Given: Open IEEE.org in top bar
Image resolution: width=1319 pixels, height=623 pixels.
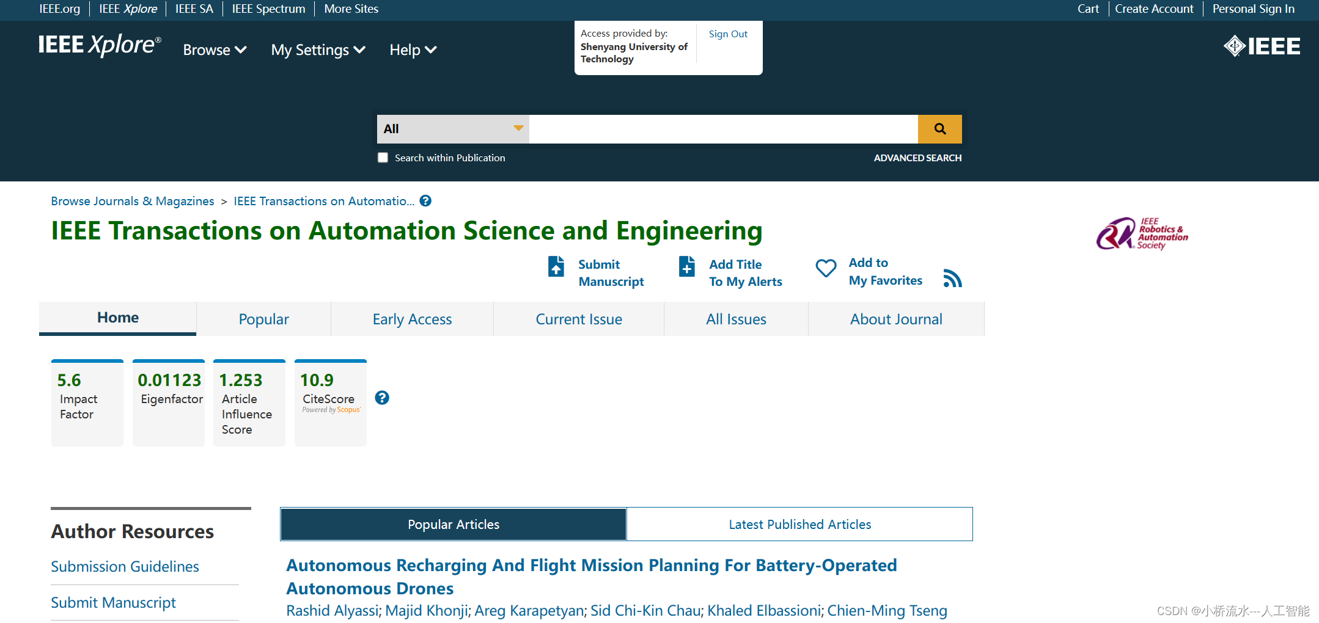Looking at the screenshot, I should (59, 9).
